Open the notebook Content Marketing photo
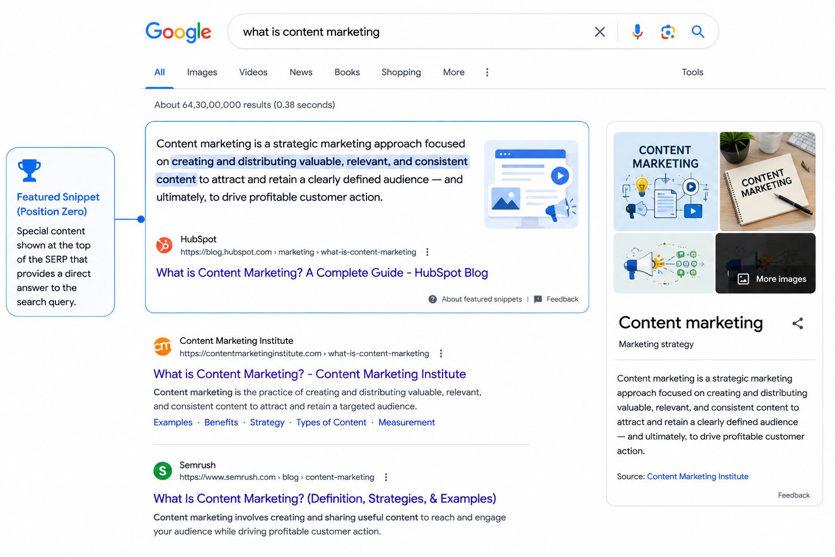Image resolution: width=835 pixels, height=557 pixels. click(768, 182)
